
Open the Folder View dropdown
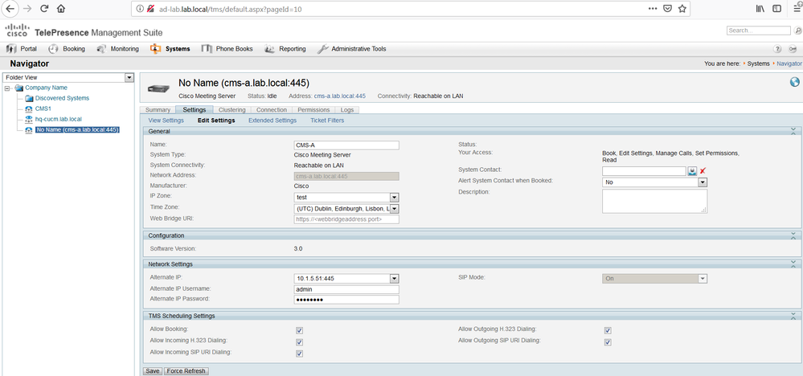tap(129, 77)
